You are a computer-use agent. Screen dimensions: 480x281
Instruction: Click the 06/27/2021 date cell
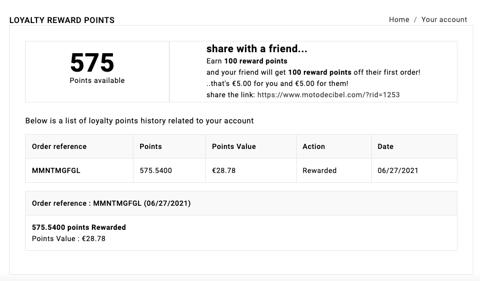tap(398, 170)
